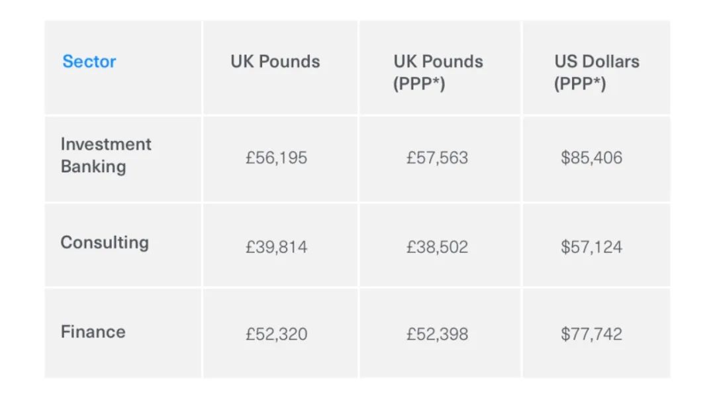This screenshot has height=402, width=715.
Task: Click the £38,502 Consulting PPP cell
Action: [x=437, y=247]
